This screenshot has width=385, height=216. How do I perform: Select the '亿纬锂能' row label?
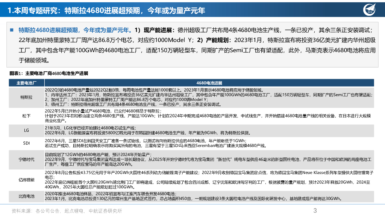[x=27, y=180]
